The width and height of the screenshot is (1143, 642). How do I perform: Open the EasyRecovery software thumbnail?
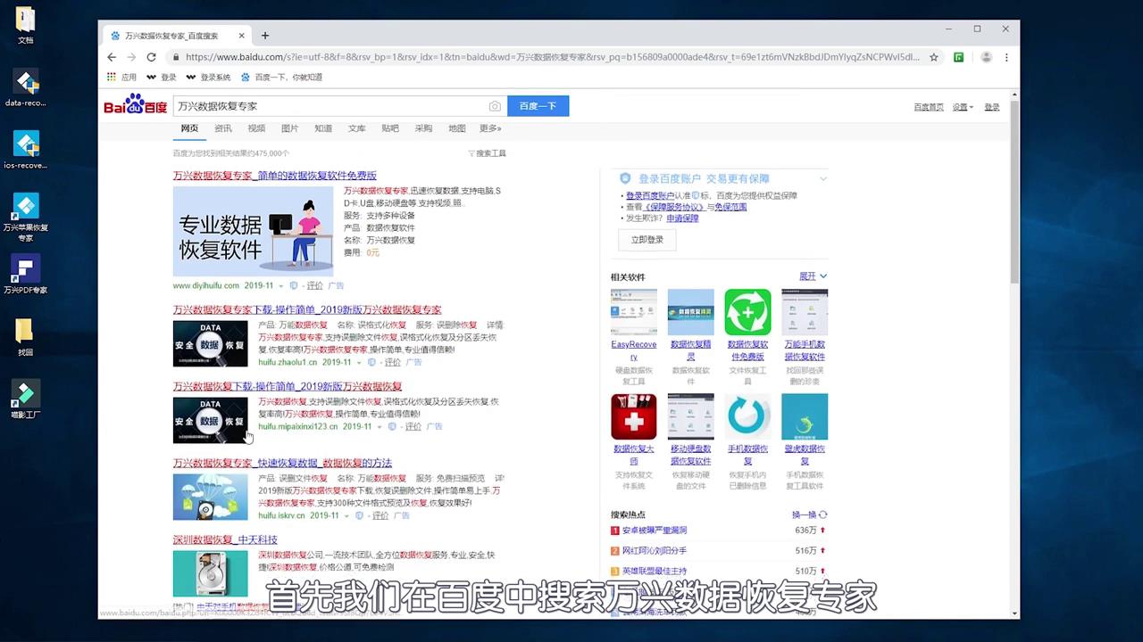coord(633,311)
